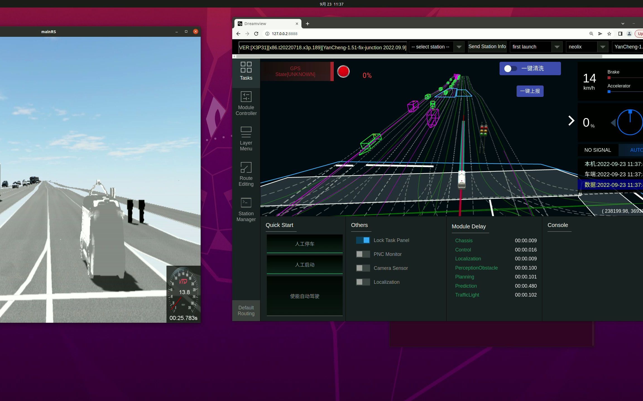Click browser refresh icon
Viewport: 643px width, 401px height.
[256, 34]
